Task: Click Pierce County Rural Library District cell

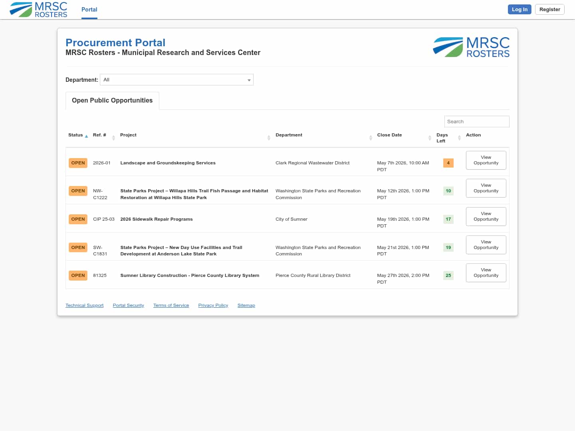Action: click(x=313, y=275)
